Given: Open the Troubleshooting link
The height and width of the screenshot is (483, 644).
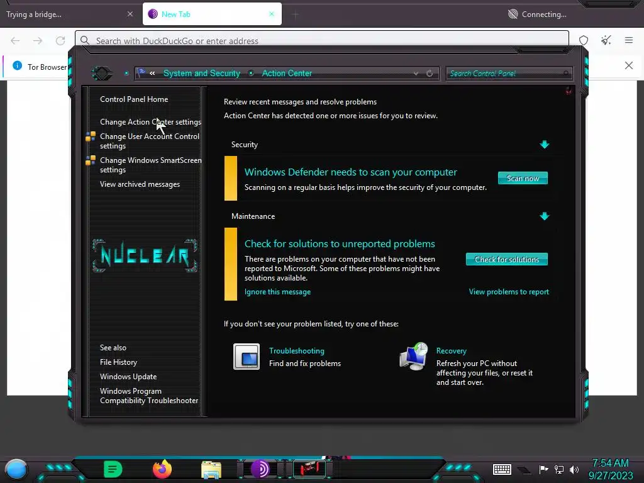Looking at the screenshot, I should [x=297, y=351].
